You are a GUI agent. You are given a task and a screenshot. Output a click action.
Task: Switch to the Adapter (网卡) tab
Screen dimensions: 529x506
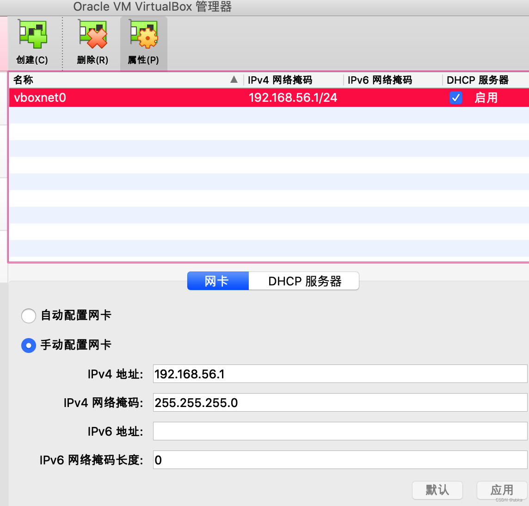click(218, 281)
